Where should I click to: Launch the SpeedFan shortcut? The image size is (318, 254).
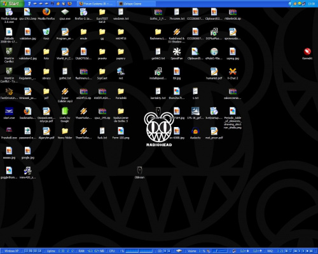177,54
